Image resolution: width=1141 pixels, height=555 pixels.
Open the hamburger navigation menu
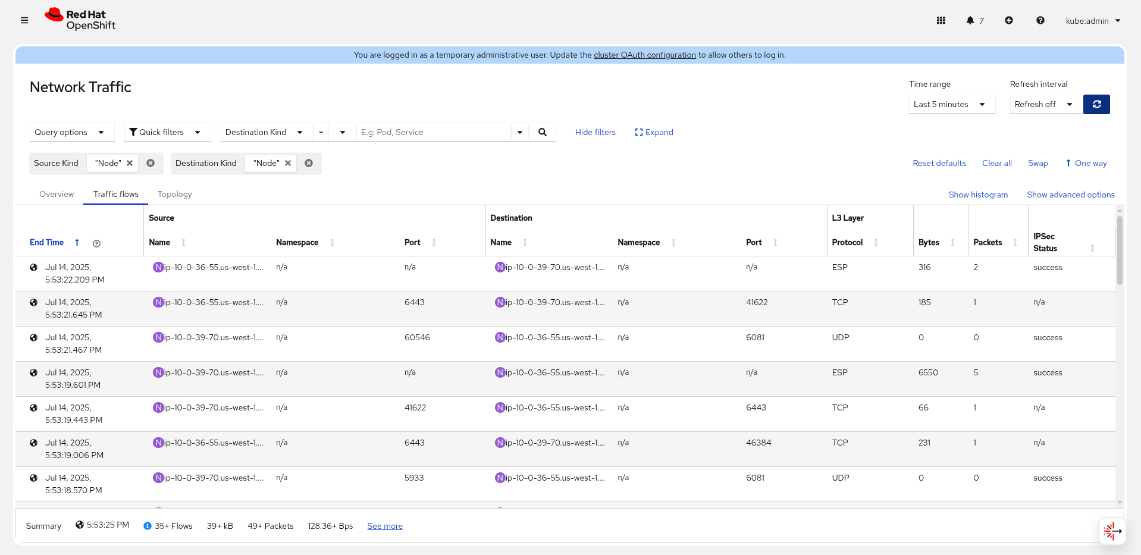(24, 20)
